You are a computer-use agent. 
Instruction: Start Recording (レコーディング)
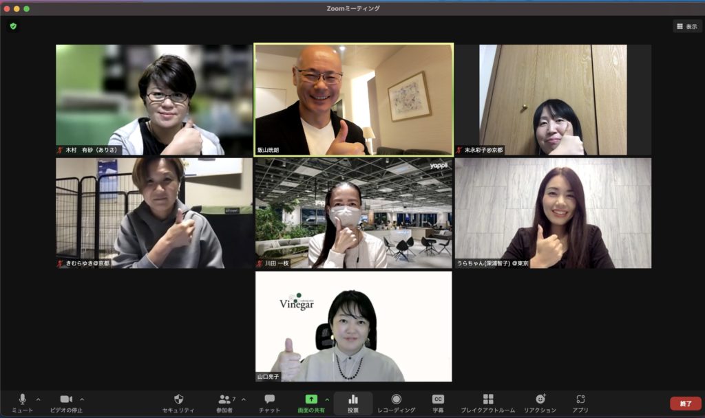tap(396, 402)
